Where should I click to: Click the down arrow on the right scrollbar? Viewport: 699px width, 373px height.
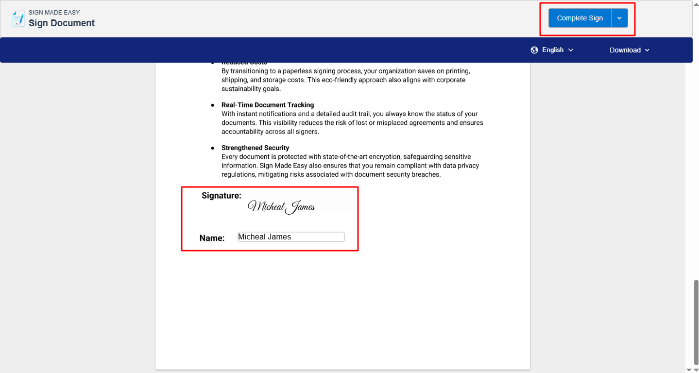[695, 369]
